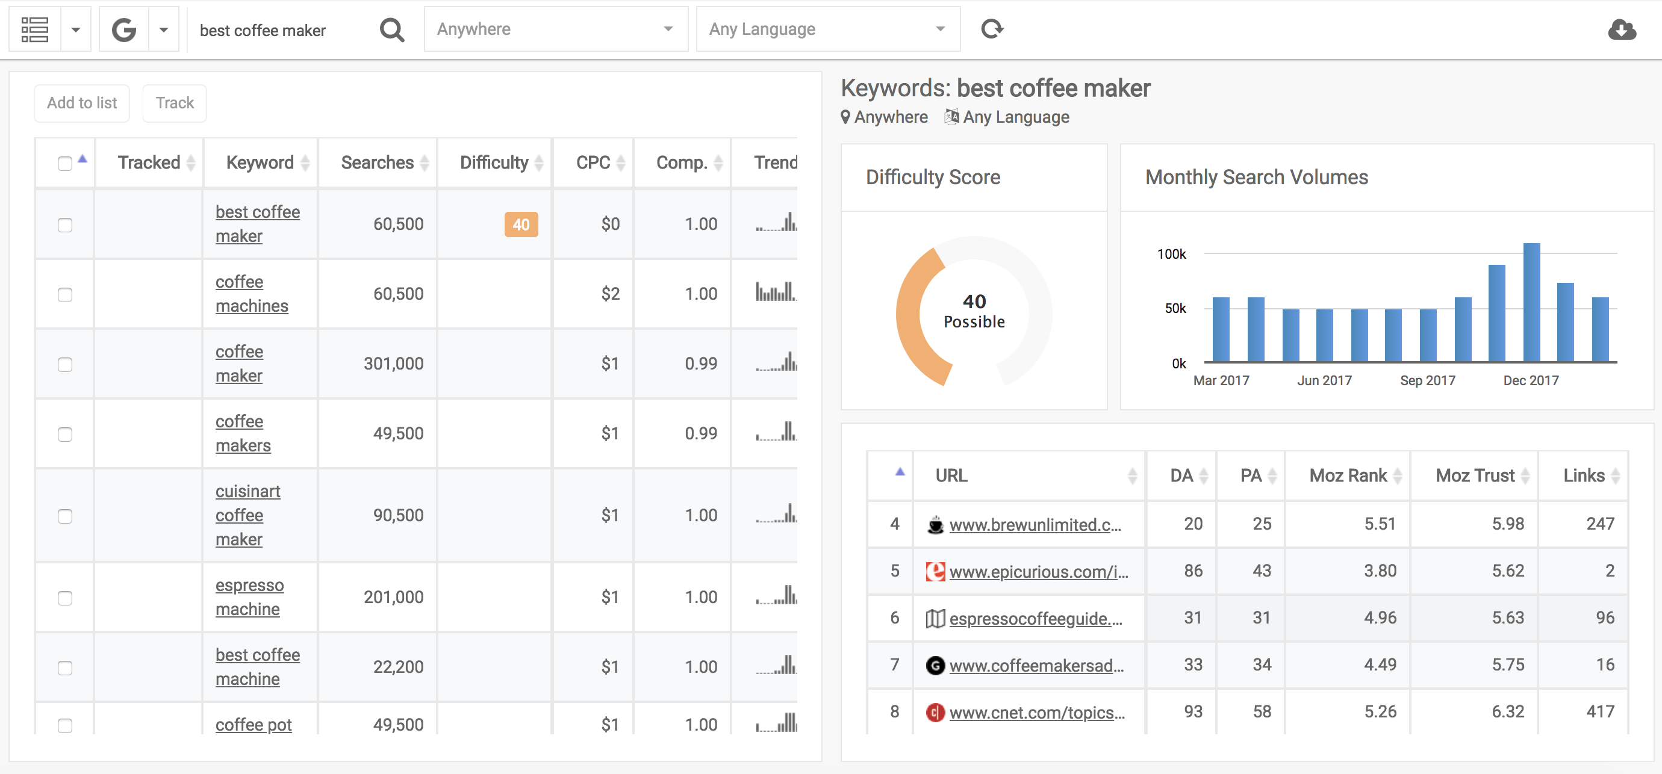
Task: Toggle the checkbox for coffee machines
Action: click(x=64, y=293)
